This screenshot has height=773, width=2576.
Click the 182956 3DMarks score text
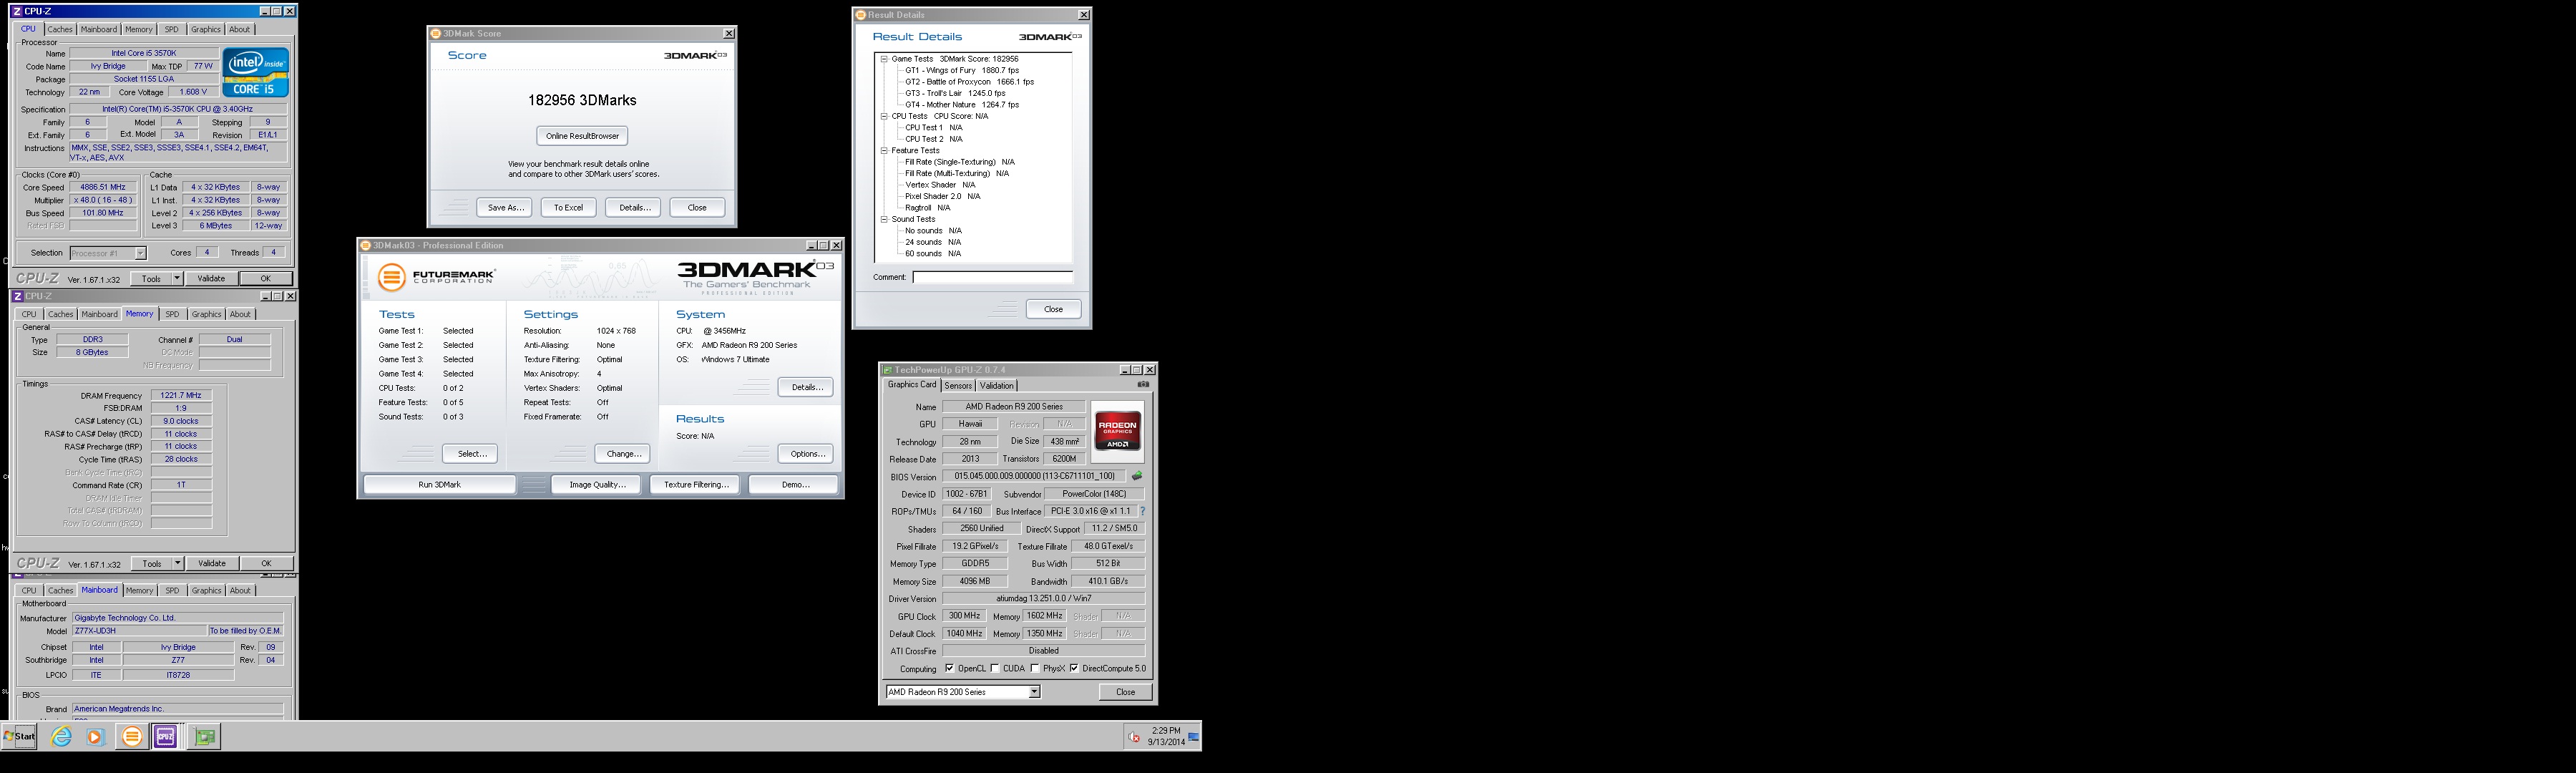[x=582, y=100]
